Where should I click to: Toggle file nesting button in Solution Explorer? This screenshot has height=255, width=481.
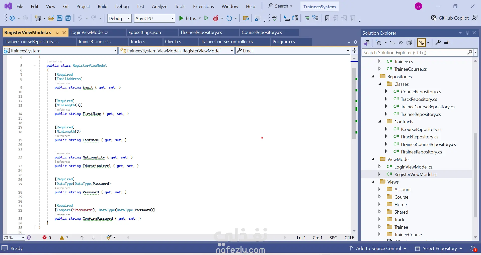point(421,43)
